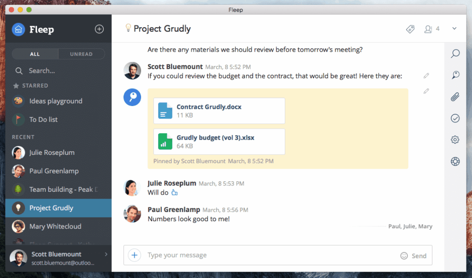Click Paul Greenlamp's name in chat

pyautogui.click(x=174, y=209)
